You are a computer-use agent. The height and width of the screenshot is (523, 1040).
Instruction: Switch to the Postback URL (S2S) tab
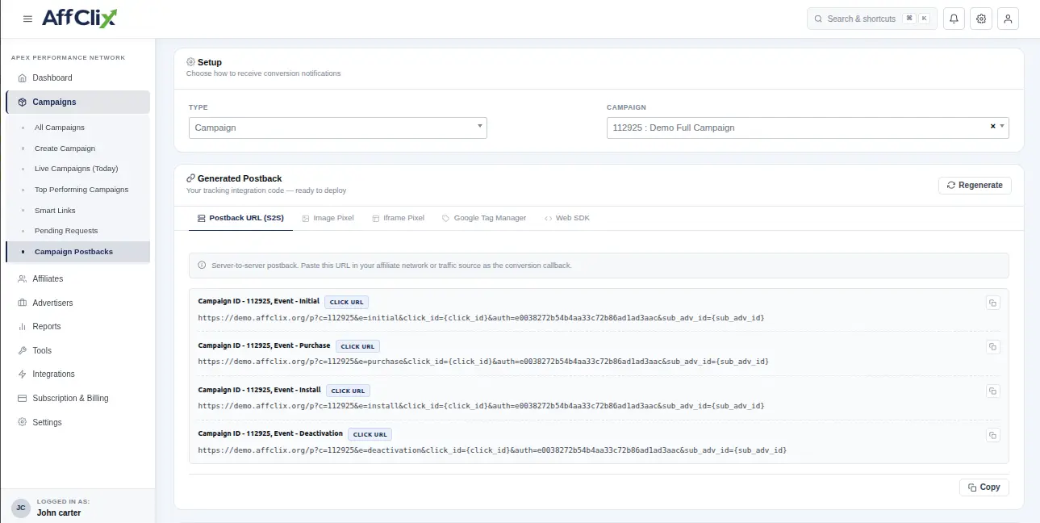[240, 218]
